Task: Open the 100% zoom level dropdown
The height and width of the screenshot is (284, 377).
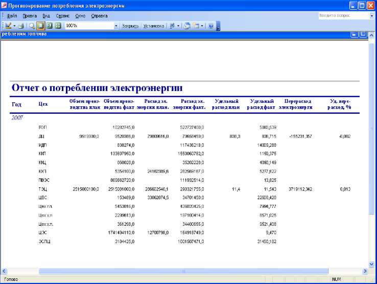Action: tap(116, 26)
